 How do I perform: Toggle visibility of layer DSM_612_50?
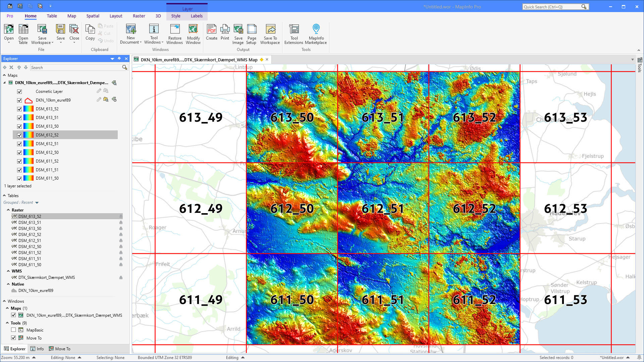[x=19, y=153]
